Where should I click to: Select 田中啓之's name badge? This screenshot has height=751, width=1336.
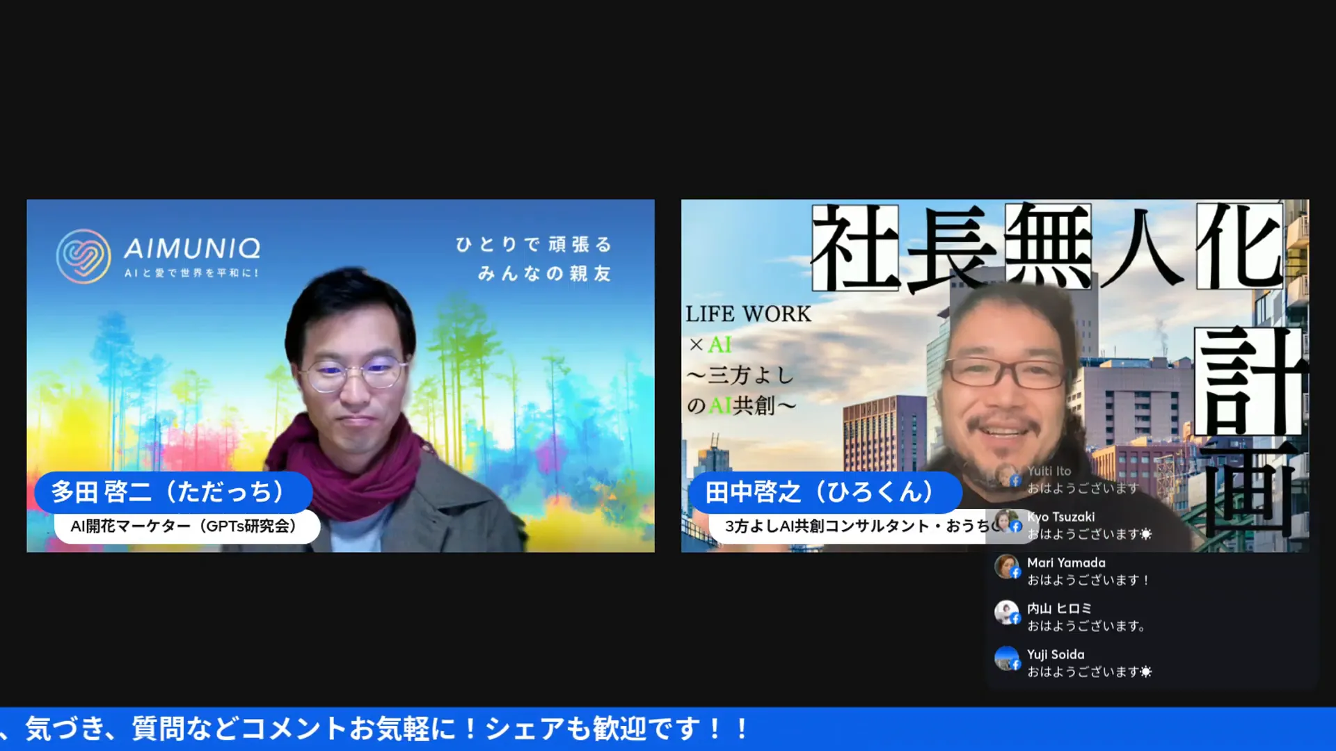[x=823, y=491]
